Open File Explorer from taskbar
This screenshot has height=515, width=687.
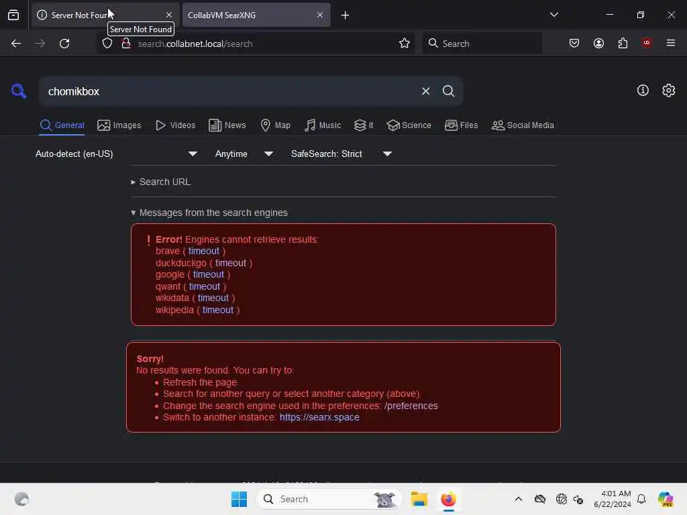[x=419, y=499]
